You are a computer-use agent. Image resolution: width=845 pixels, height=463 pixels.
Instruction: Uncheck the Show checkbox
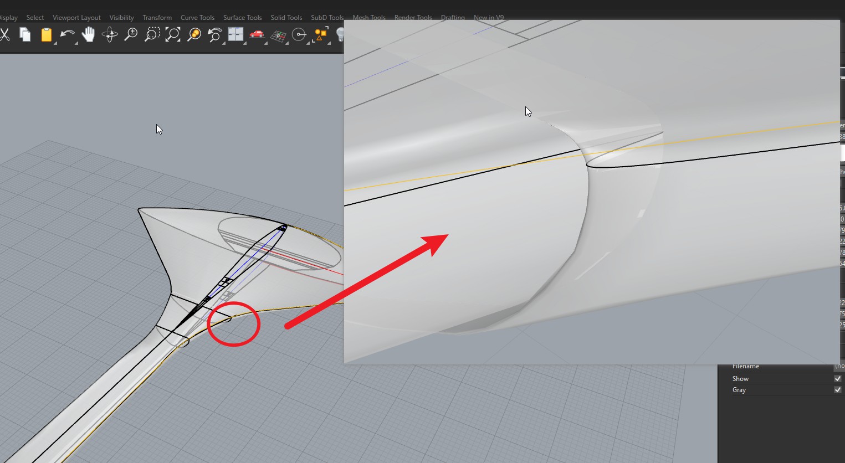click(837, 379)
